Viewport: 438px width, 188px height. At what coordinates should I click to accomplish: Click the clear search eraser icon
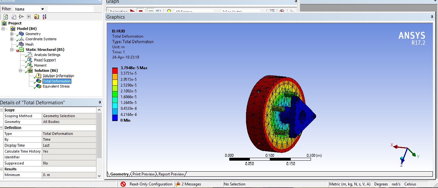coord(14,17)
